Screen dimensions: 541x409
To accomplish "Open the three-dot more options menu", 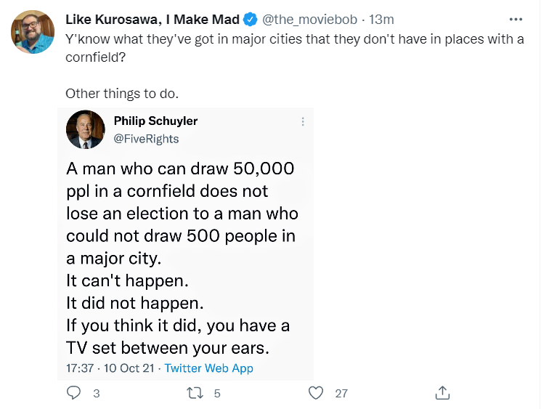I will (x=516, y=20).
